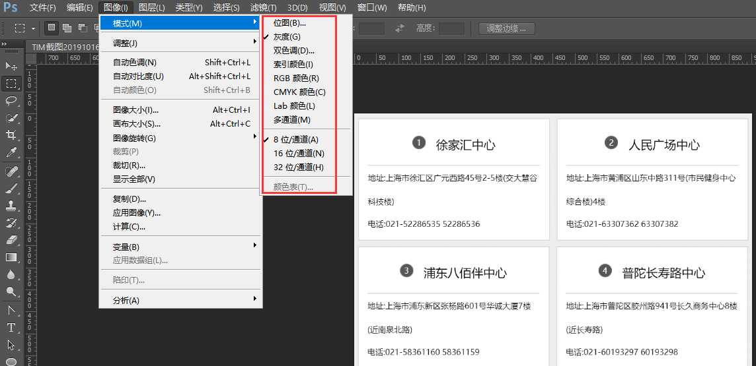The image size is (756, 366).
Task: Click the Photoshop Ps logo
Action: [11, 7]
